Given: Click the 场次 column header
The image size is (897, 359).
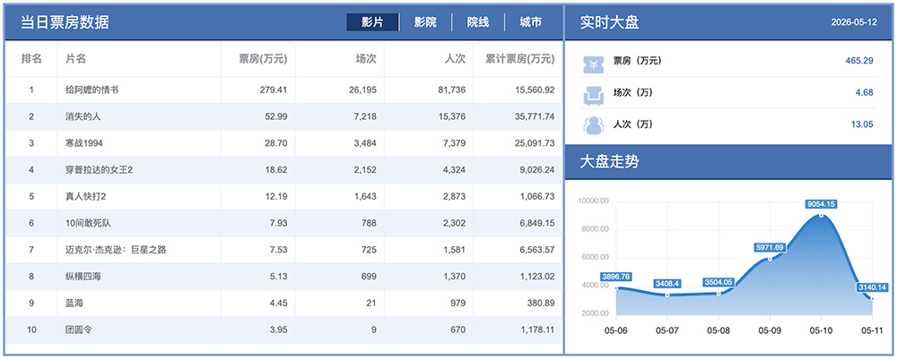Looking at the screenshot, I should (x=366, y=58).
